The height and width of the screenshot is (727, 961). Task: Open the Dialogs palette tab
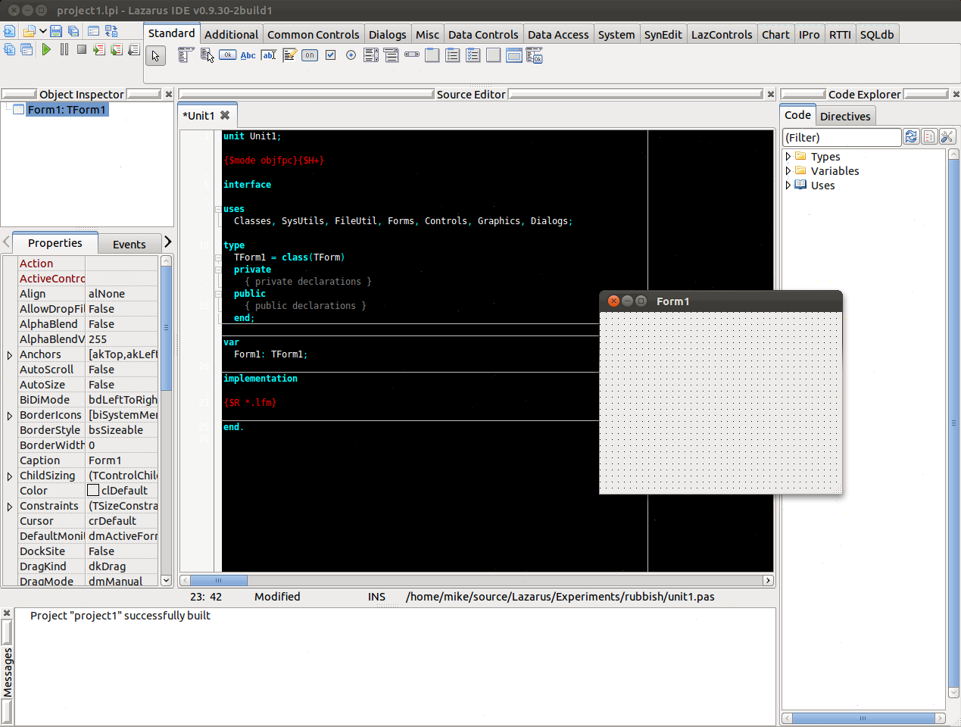click(x=387, y=34)
